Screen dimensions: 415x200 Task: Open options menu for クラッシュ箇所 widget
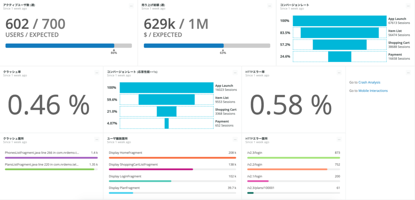click(x=96, y=140)
